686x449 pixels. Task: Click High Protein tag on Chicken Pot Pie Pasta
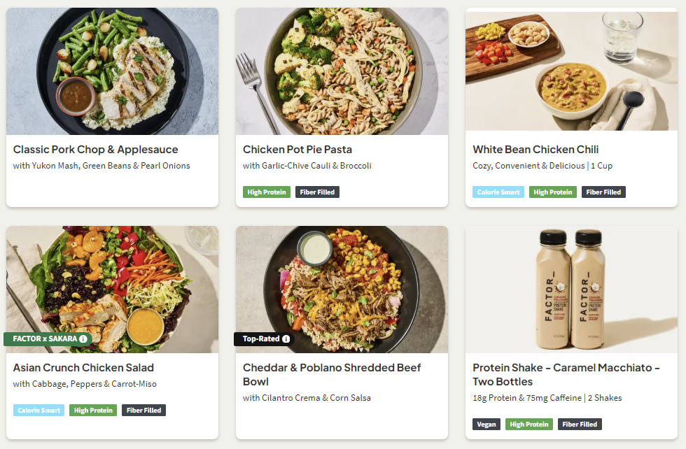click(x=267, y=192)
